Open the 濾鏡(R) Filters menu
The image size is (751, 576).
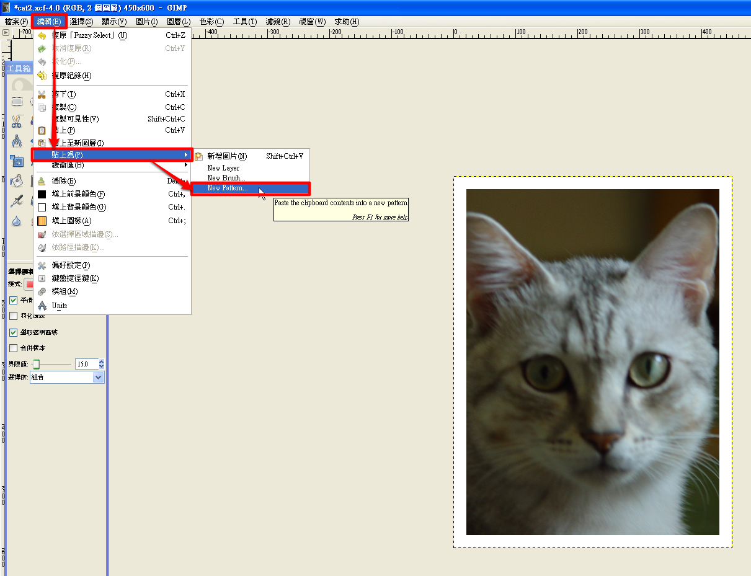click(x=278, y=22)
